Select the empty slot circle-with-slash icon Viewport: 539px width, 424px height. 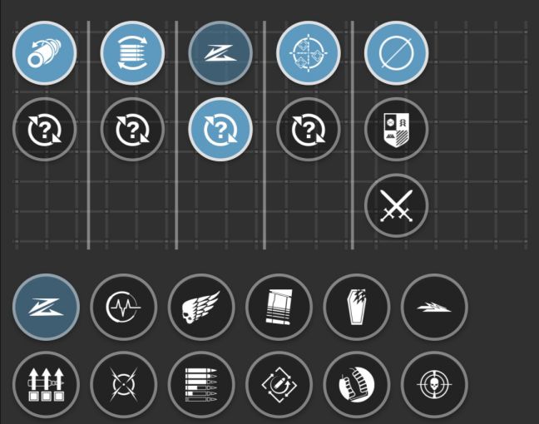396,53
